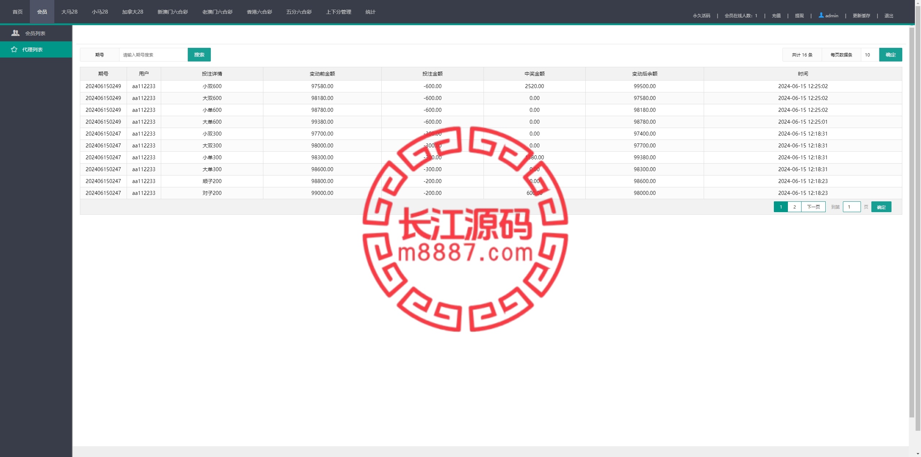Click the 永久活码 link

702,15
